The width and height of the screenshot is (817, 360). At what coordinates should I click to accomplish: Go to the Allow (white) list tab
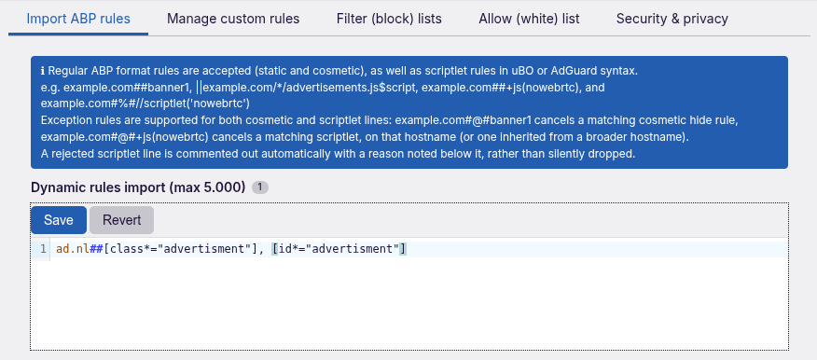click(529, 20)
